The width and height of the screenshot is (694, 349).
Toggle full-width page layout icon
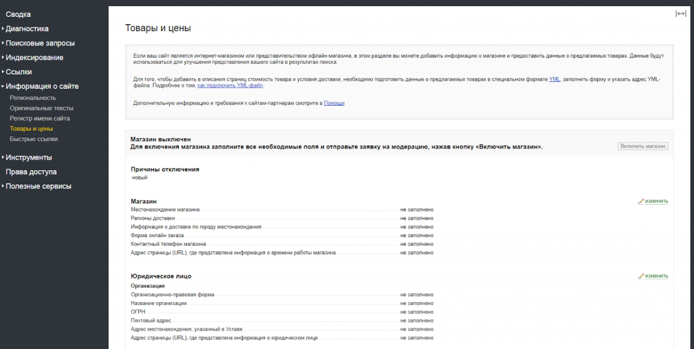point(680,14)
